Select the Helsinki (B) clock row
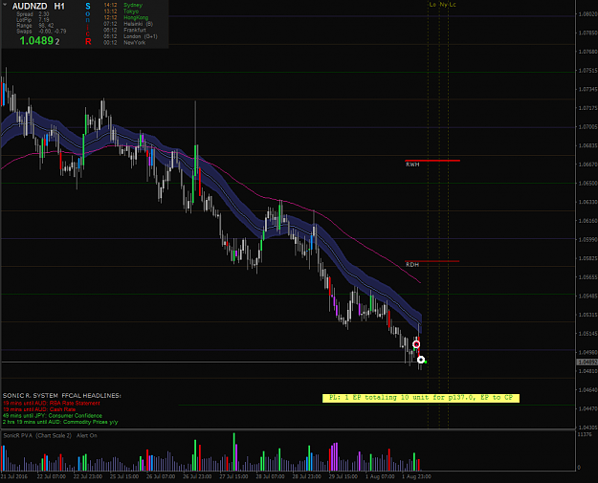 [128, 24]
